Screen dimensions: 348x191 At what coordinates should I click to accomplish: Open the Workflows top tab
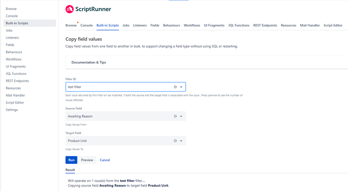[x=192, y=25]
